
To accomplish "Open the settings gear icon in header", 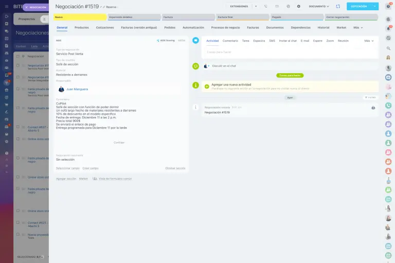I will (298, 6).
